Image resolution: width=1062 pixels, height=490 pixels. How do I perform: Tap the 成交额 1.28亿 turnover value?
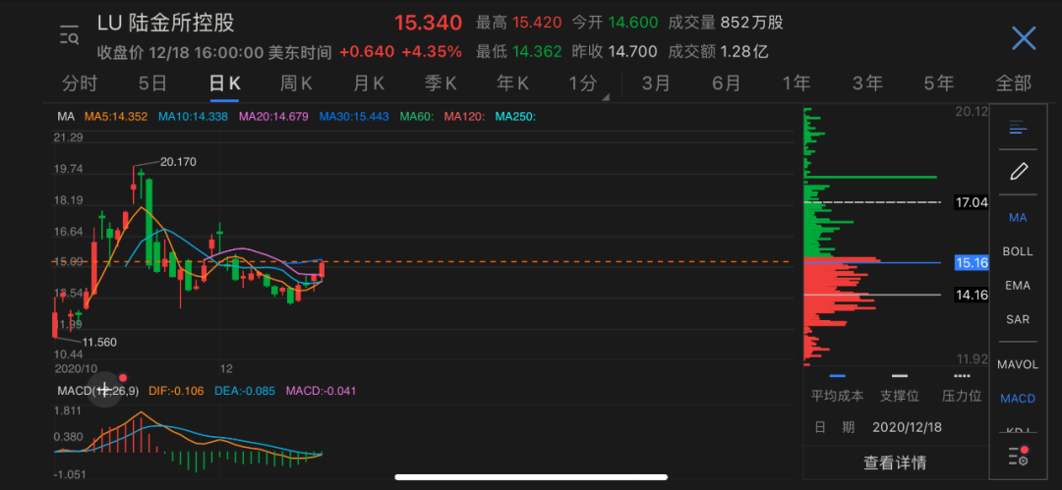pyautogui.click(x=719, y=51)
